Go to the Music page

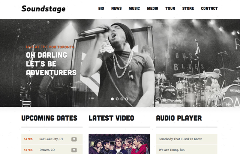[x=134, y=8]
